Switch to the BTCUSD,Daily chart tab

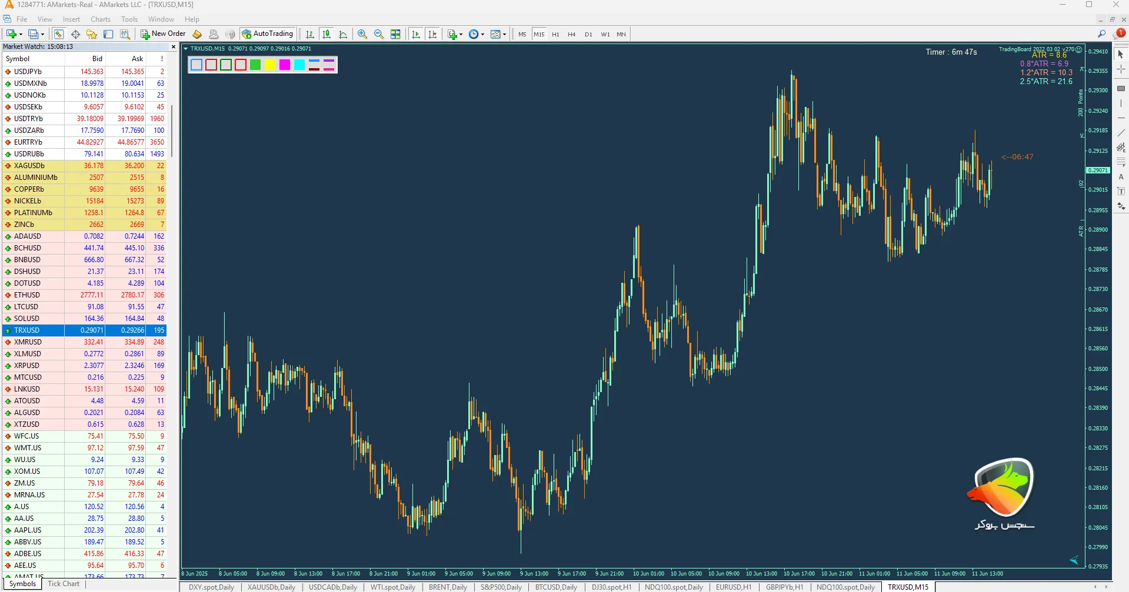point(555,587)
